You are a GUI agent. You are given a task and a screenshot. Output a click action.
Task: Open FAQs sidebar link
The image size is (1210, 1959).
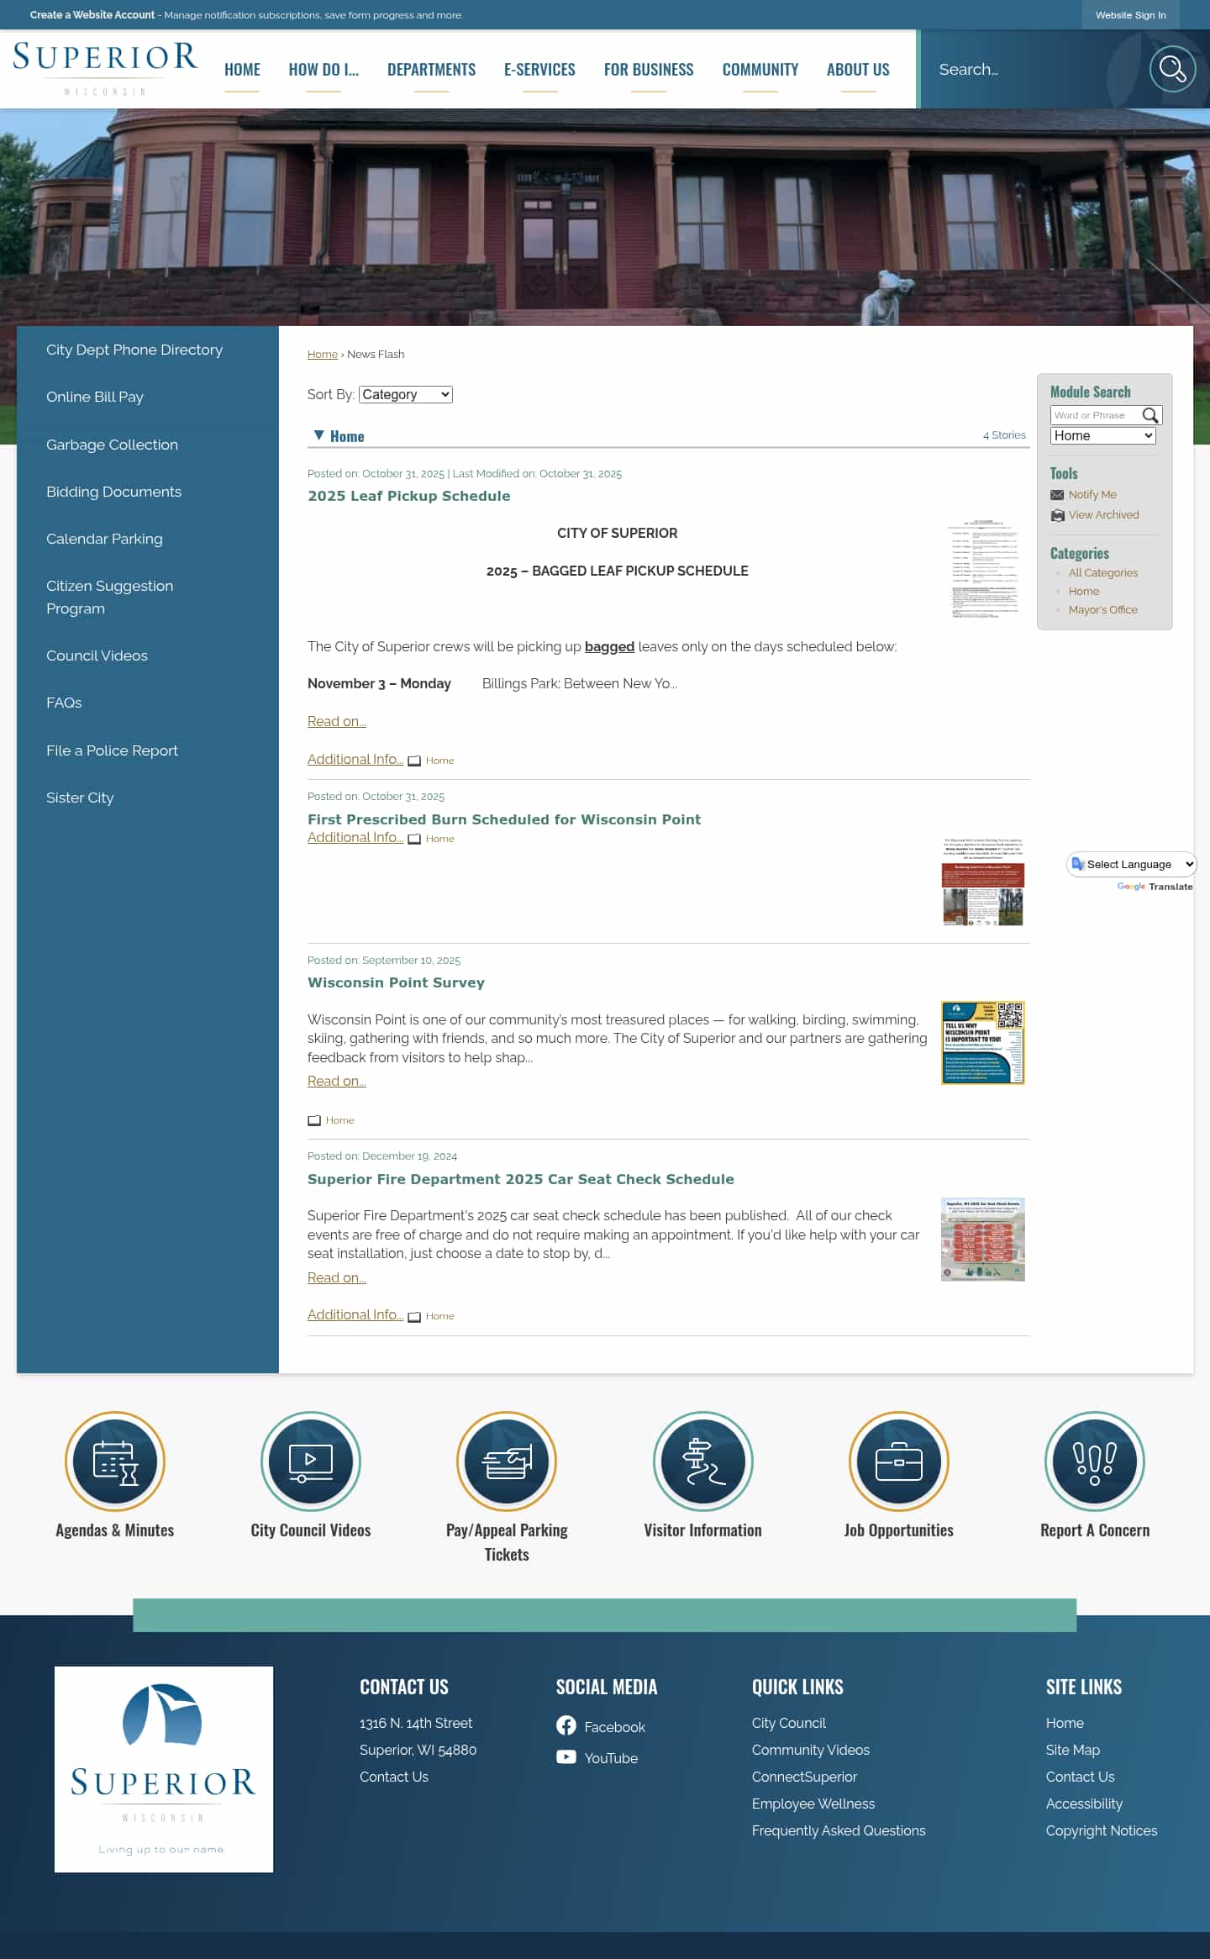pos(64,703)
